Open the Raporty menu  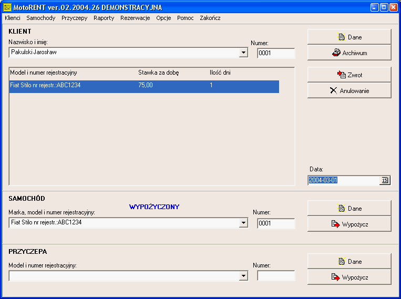[x=104, y=18]
